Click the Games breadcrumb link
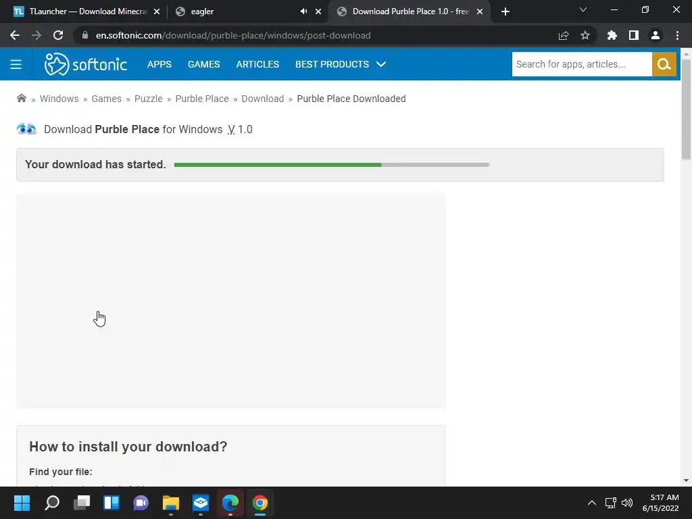The height and width of the screenshot is (519, 692). [x=106, y=99]
